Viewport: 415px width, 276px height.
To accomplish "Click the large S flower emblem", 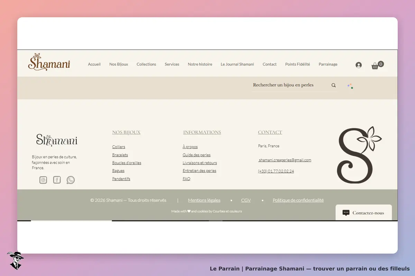I will (x=359, y=155).
